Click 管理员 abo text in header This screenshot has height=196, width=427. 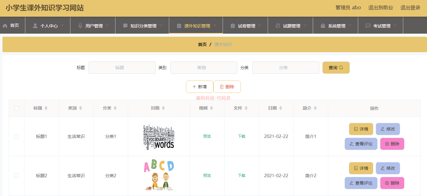348,8
